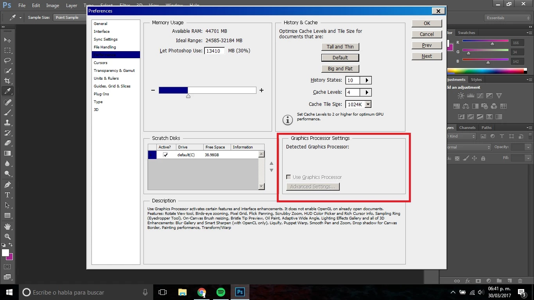This screenshot has width=534, height=300.
Task: Toggle Quick Mask mode in toolbox
Action: [x=7, y=267]
